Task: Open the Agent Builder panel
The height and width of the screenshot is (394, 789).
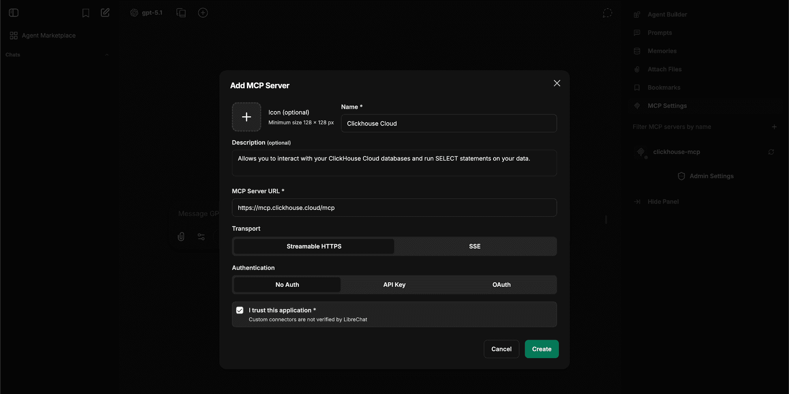Action: click(667, 15)
